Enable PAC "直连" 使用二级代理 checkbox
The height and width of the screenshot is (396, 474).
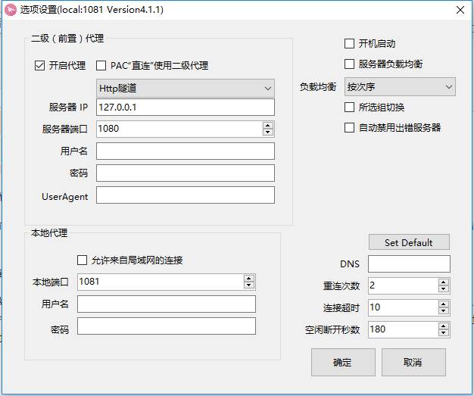(x=101, y=65)
